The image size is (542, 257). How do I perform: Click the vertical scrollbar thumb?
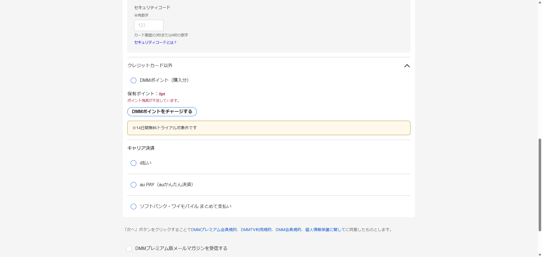click(540, 185)
